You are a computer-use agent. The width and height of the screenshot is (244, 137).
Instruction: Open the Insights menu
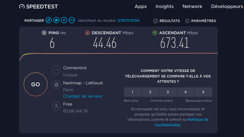(x=165, y=6)
